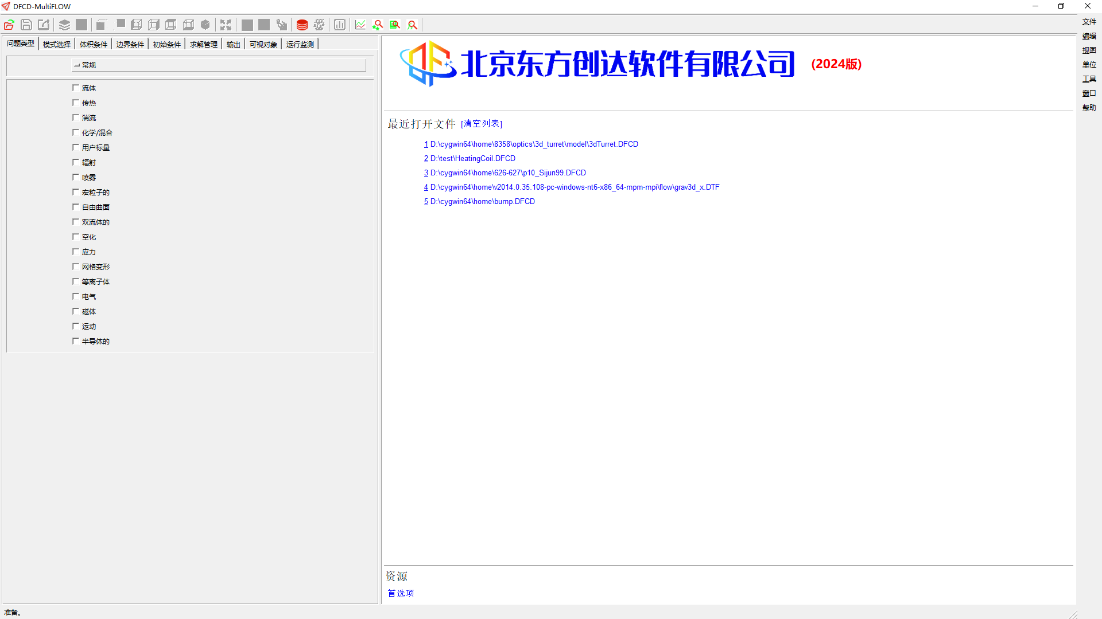This screenshot has width=1102, height=619.
Task: Click the save floppy disk icon
Action: [26, 25]
